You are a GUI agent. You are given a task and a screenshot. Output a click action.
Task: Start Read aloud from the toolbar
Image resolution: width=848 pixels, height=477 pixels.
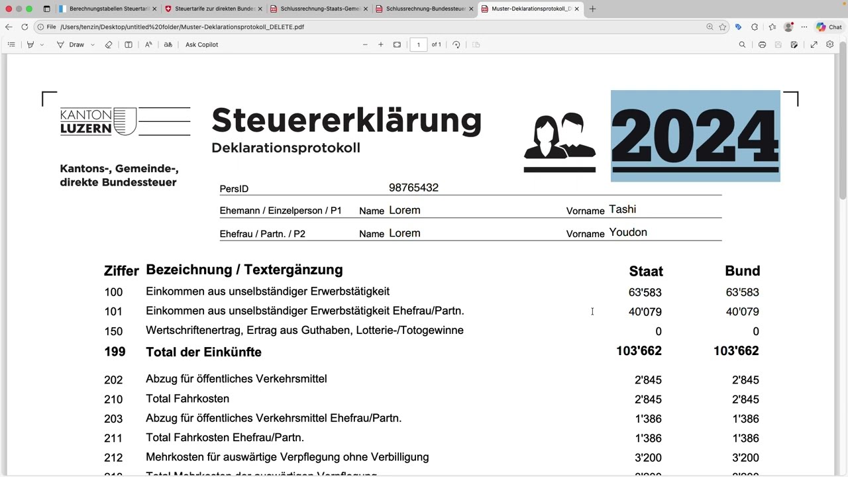[x=148, y=44]
